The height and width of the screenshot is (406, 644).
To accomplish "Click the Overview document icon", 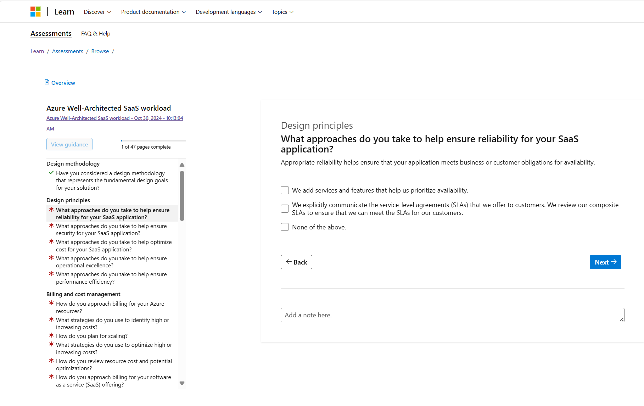I will (x=47, y=82).
